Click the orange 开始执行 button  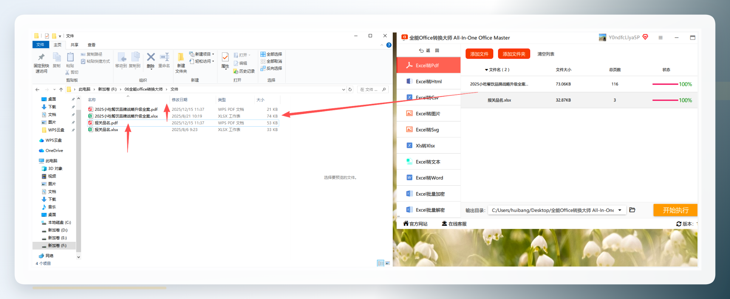675,210
